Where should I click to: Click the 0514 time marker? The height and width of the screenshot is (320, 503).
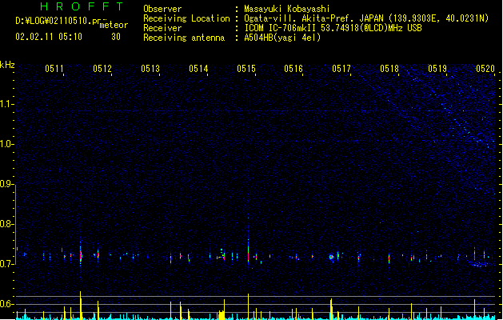click(198, 69)
